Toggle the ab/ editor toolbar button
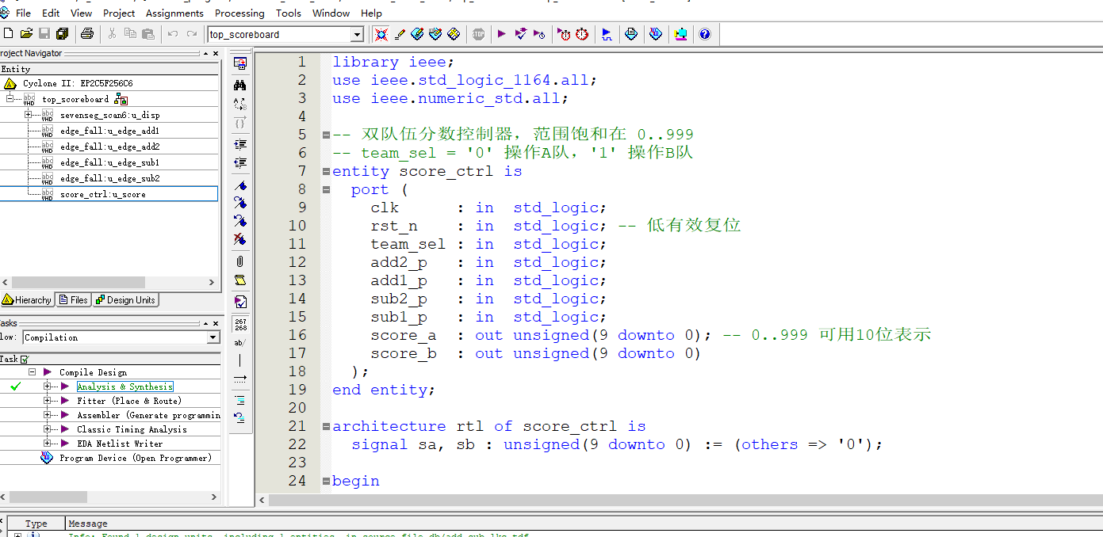This screenshot has width=1103, height=537. pyautogui.click(x=239, y=342)
